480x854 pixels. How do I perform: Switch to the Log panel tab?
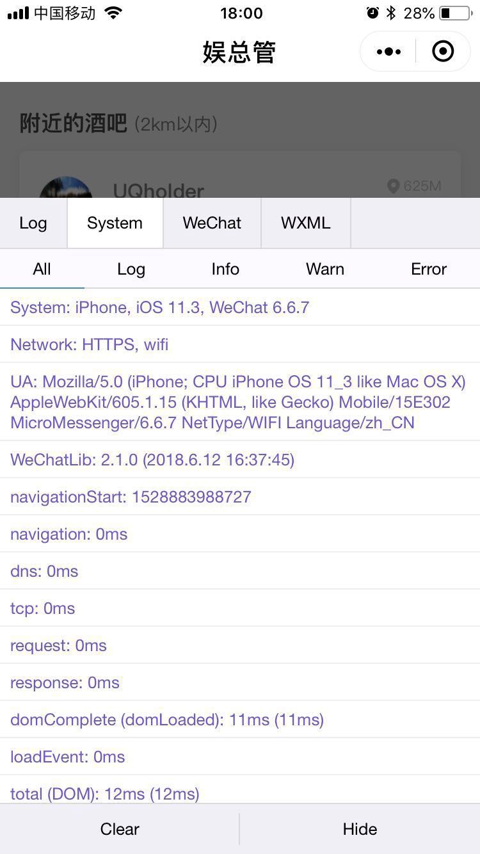click(33, 223)
